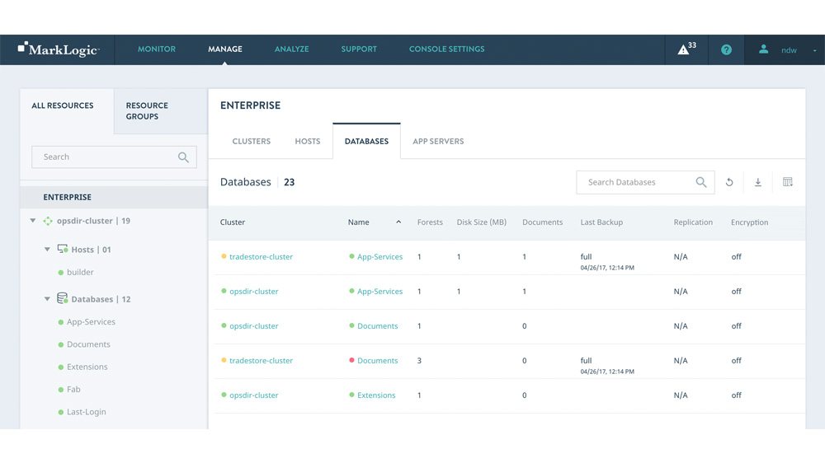Open the Monitor menu
The image size is (825, 463).
(x=157, y=49)
